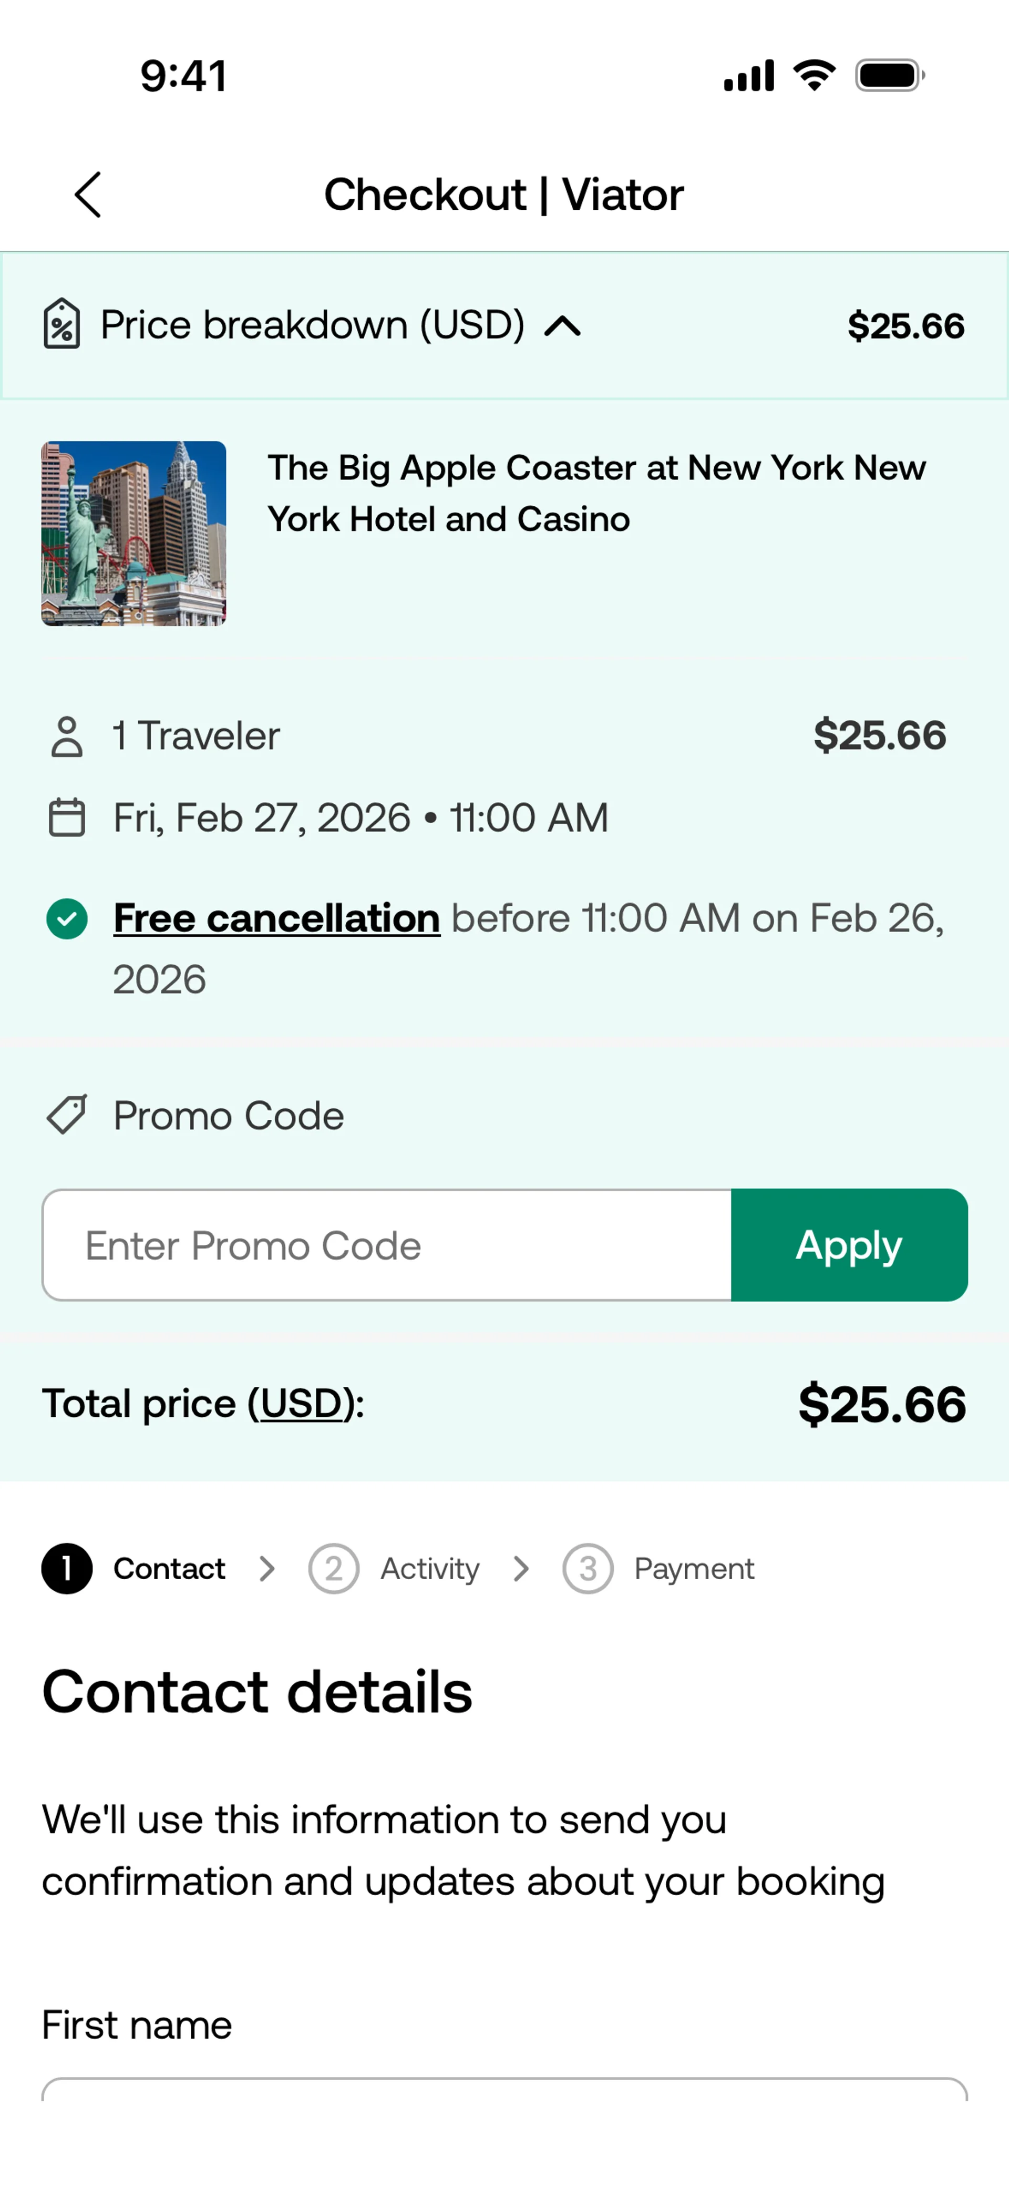Screen dimensions: 1009x2188
Task: Apply the promo code
Action: pyautogui.click(x=849, y=1245)
